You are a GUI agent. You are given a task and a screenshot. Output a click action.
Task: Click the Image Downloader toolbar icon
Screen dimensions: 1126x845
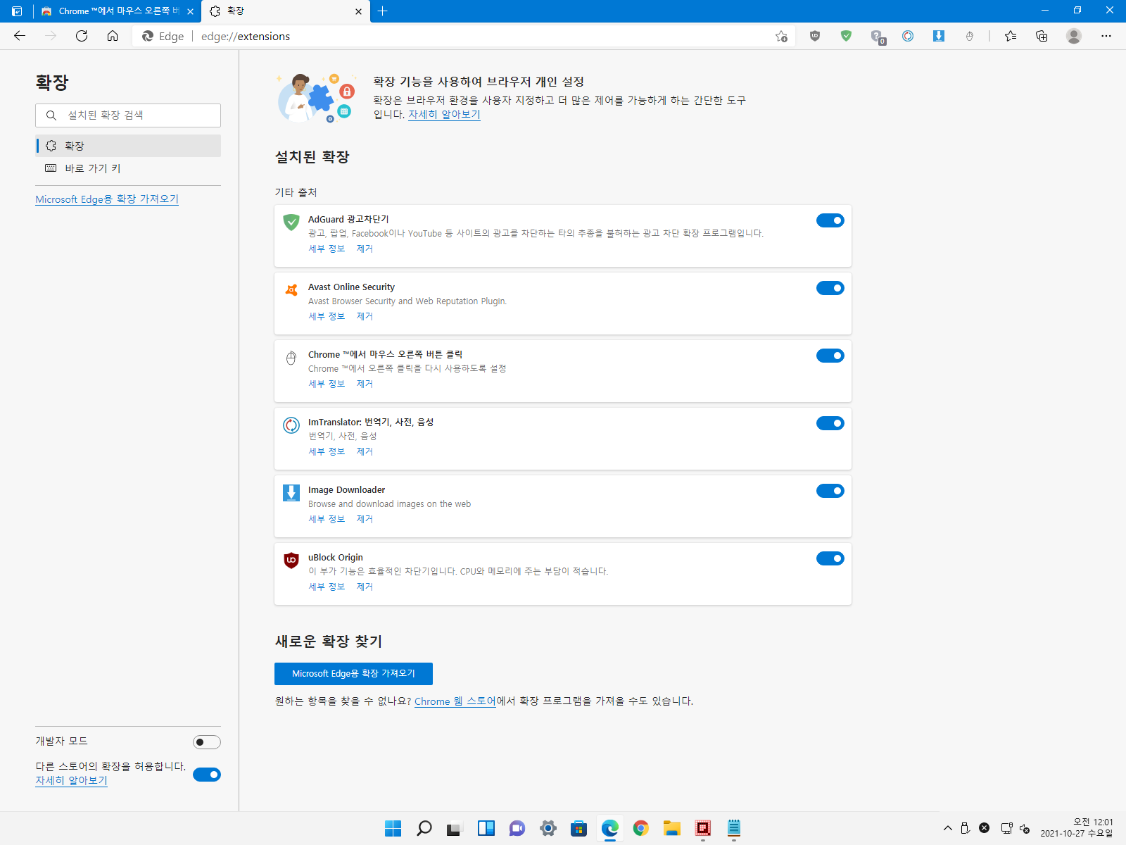[939, 36]
